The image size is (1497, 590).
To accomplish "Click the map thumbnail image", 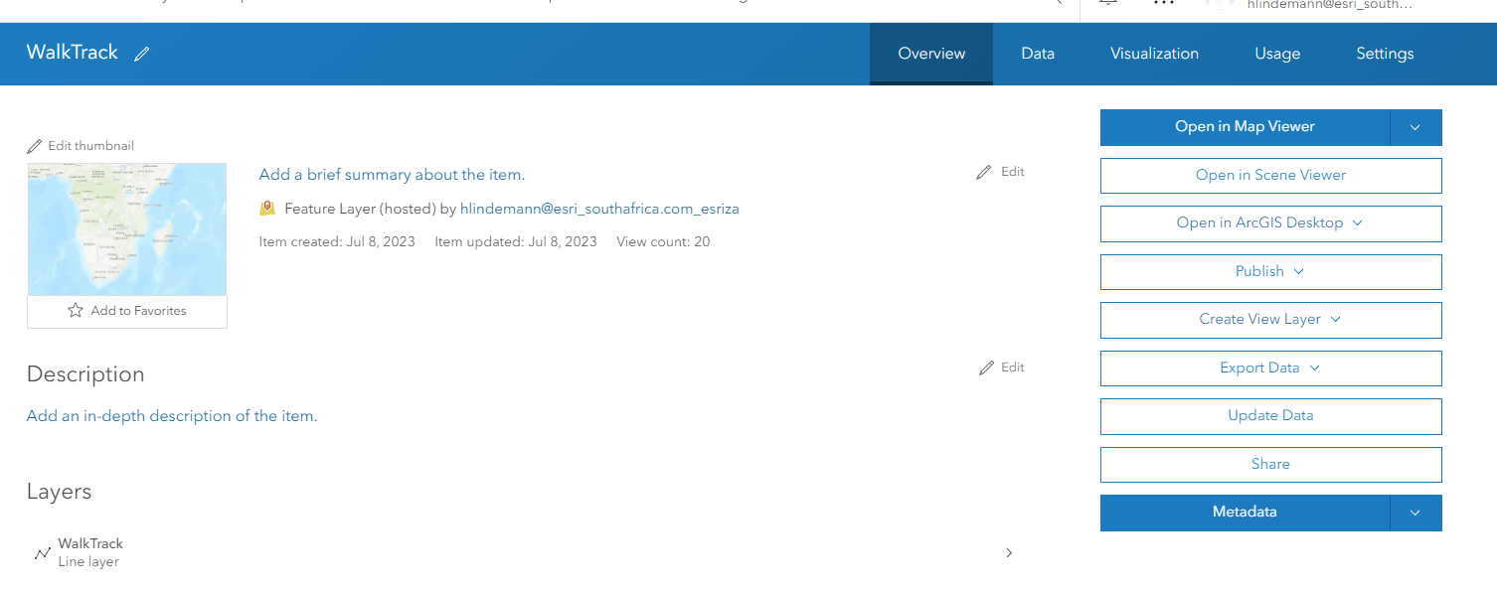I will tap(126, 228).
